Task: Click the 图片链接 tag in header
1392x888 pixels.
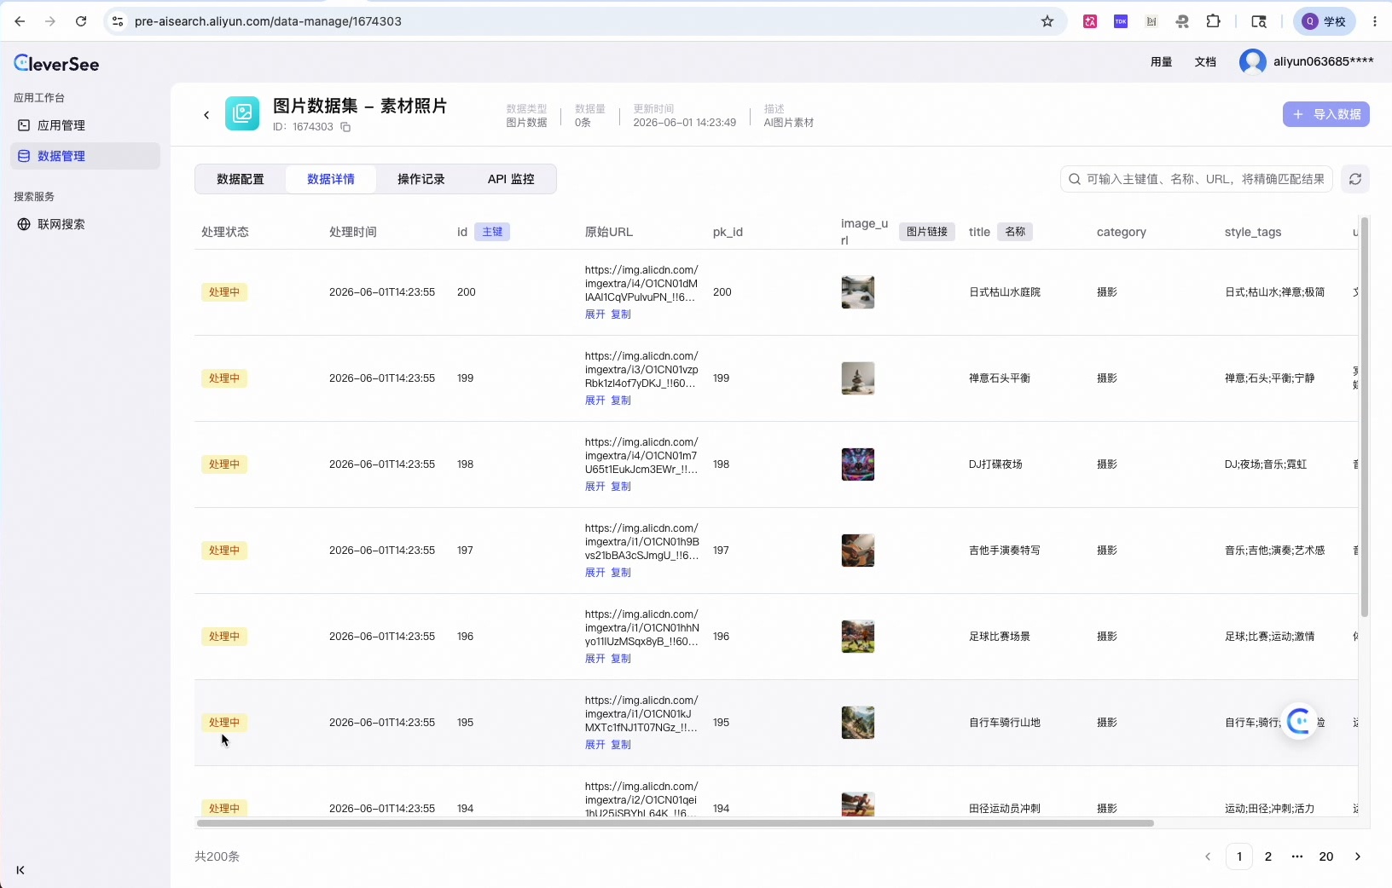Action: [927, 232]
